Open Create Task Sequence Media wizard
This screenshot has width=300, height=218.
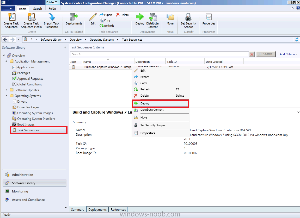tap(31, 21)
